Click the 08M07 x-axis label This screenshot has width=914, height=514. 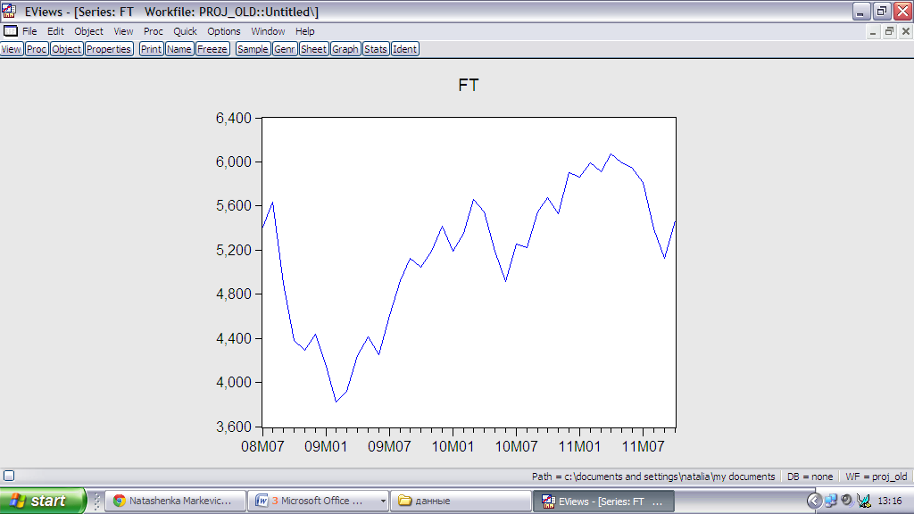262,447
